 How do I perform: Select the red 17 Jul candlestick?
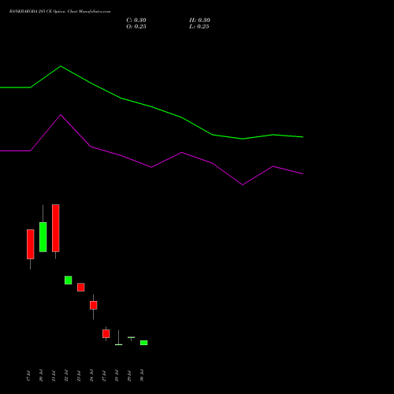pos(31,244)
